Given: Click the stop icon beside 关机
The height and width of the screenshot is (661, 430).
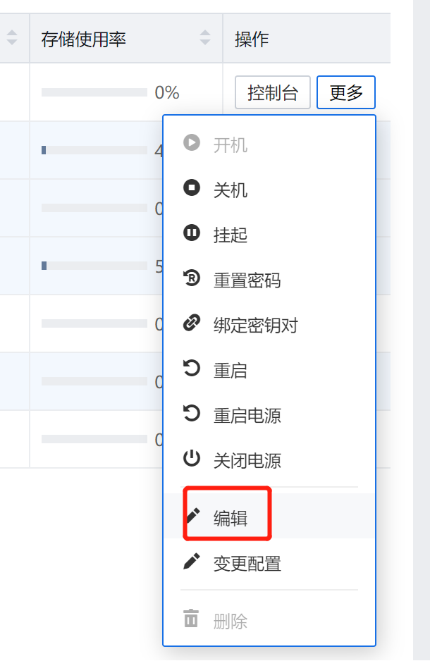Looking at the screenshot, I should pos(191,188).
